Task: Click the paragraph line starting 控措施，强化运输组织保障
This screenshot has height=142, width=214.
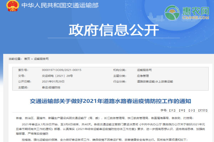Action: click(x=105, y=140)
